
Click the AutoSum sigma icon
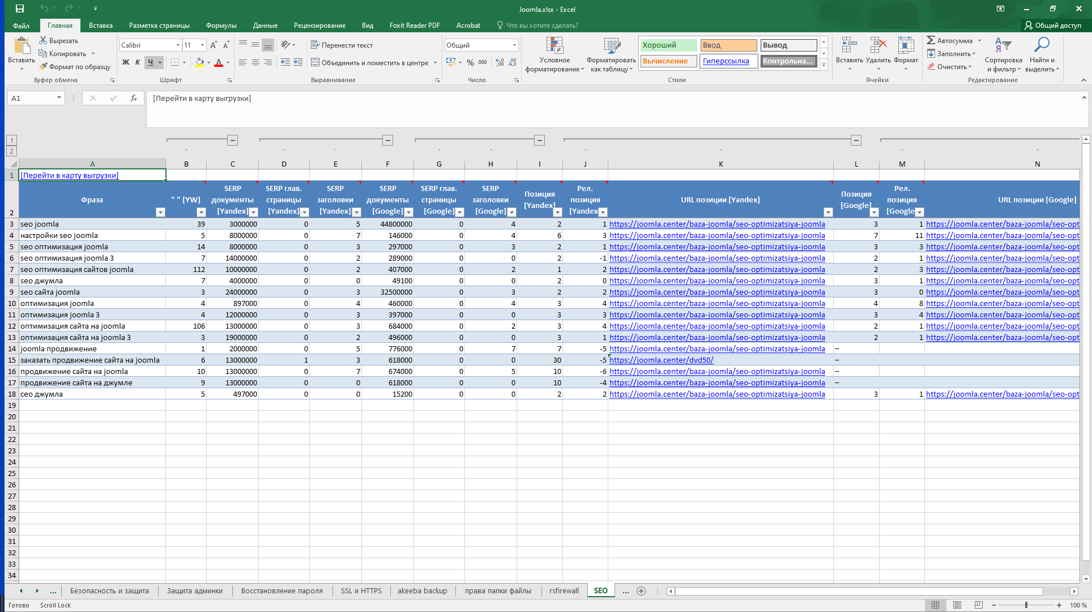click(931, 40)
